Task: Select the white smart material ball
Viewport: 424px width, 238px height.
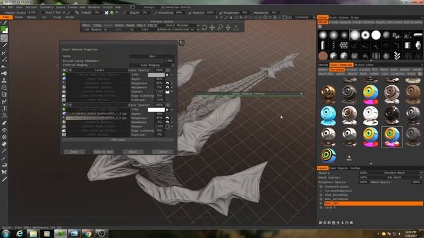Action: tap(370, 116)
